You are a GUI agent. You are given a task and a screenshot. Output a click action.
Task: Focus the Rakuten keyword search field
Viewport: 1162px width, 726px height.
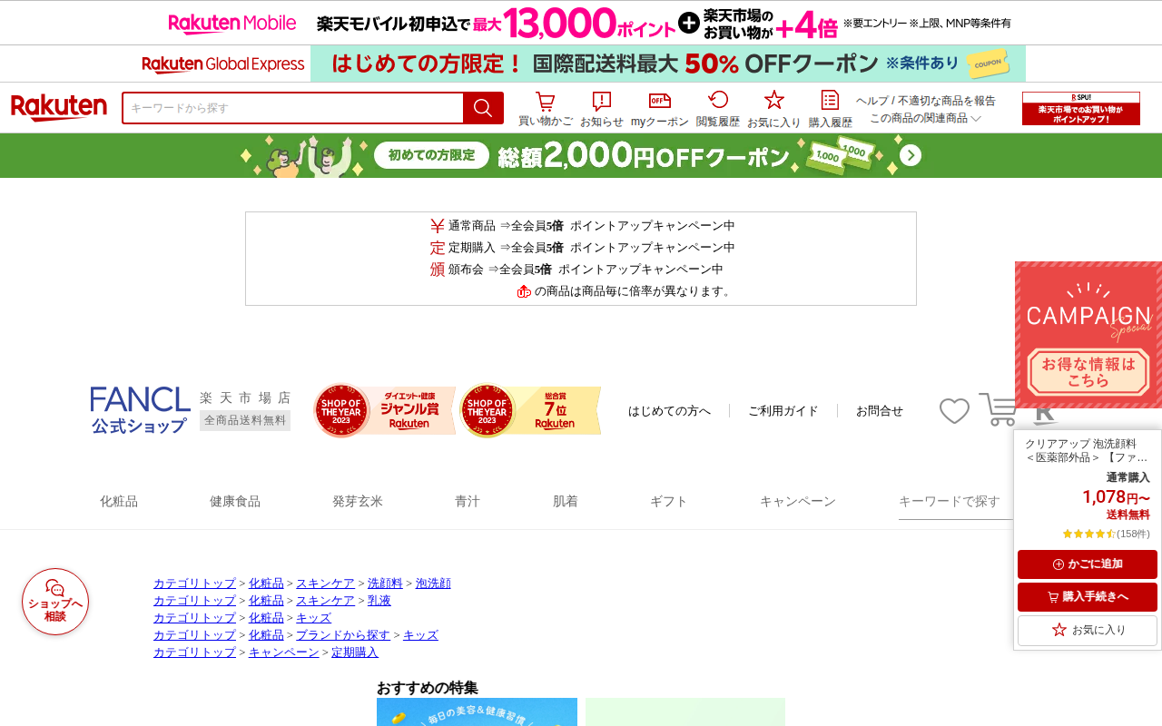coord(293,108)
